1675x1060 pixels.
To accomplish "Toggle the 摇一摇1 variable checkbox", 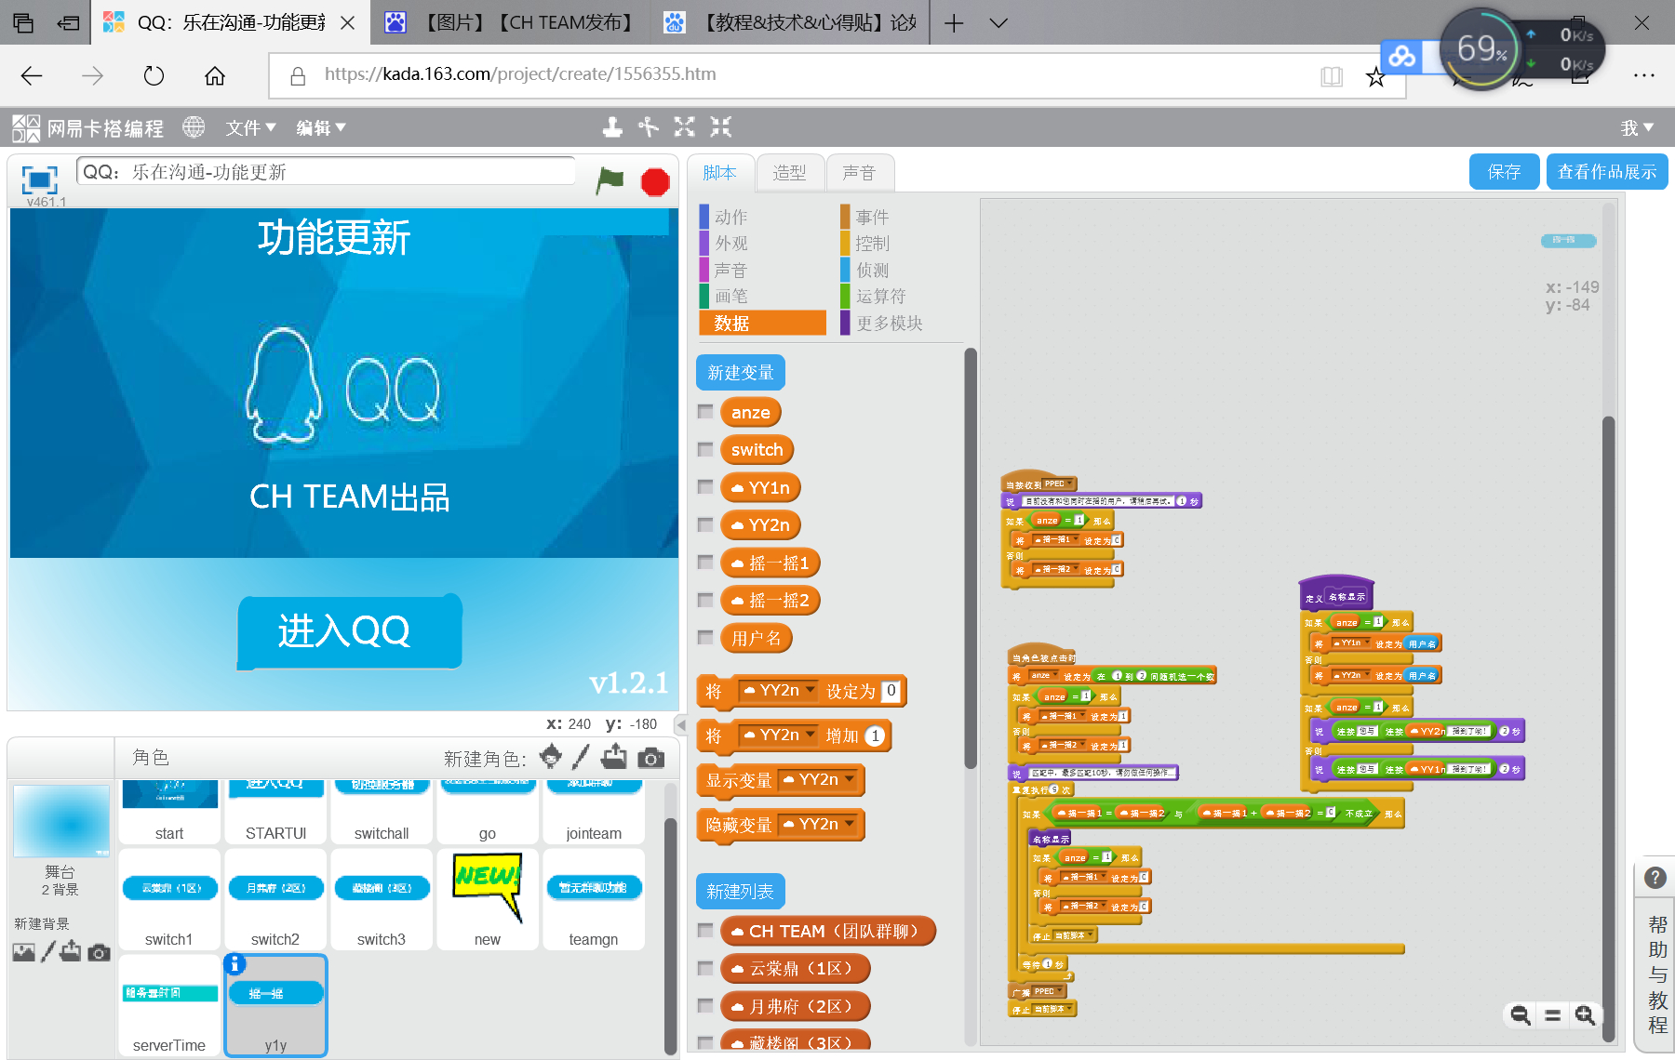I will point(705,563).
